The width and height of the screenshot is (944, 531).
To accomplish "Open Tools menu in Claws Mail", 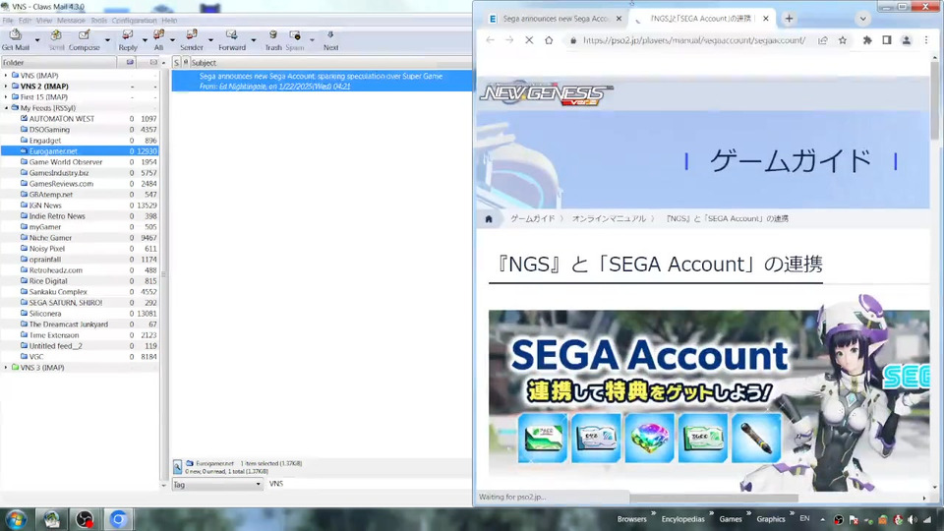I will pos(98,21).
